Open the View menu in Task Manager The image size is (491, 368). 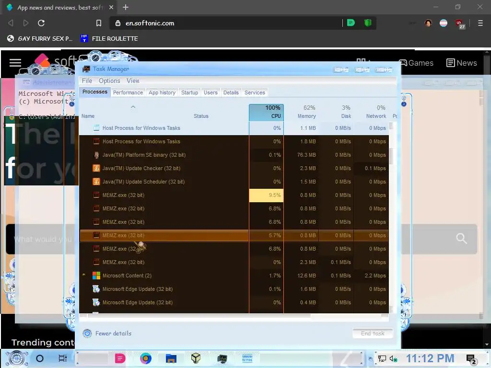pyautogui.click(x=133, y=80)
